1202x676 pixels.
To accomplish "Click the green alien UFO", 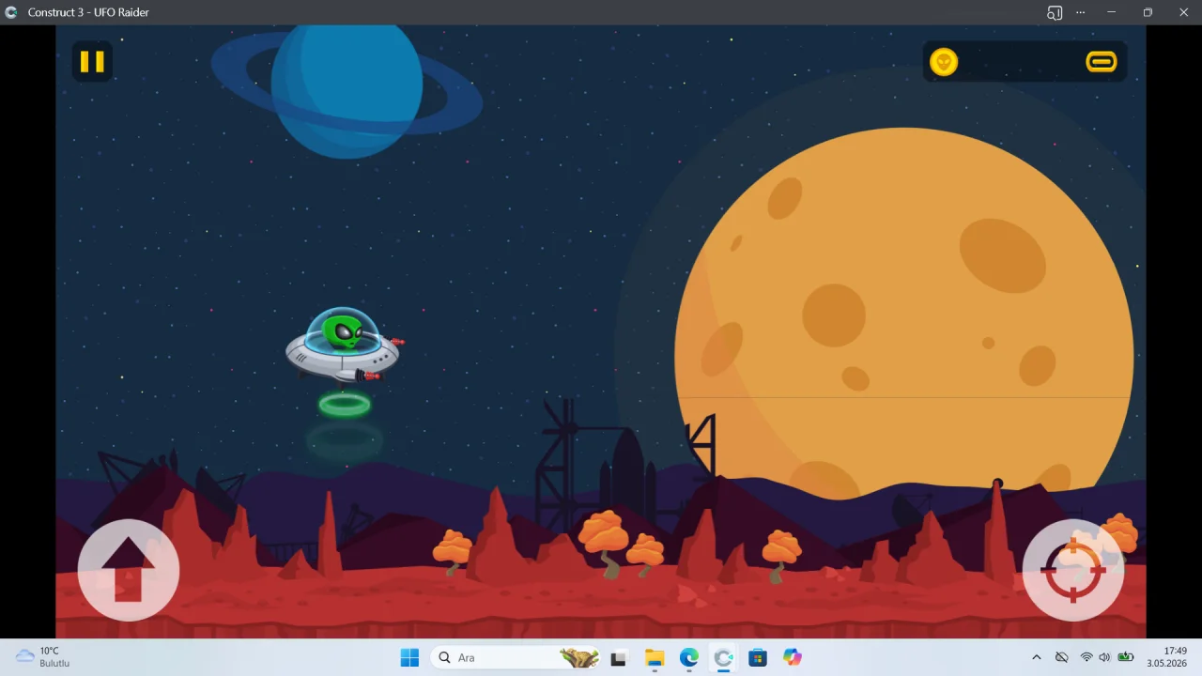I will point(345,346).
